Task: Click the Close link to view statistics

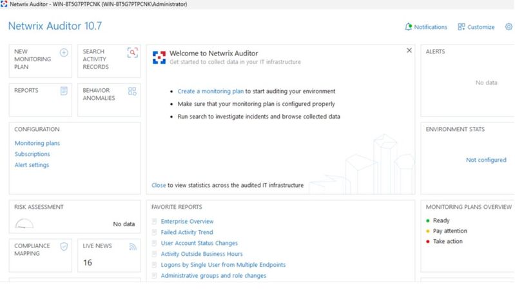Action: tap(159, 185)
